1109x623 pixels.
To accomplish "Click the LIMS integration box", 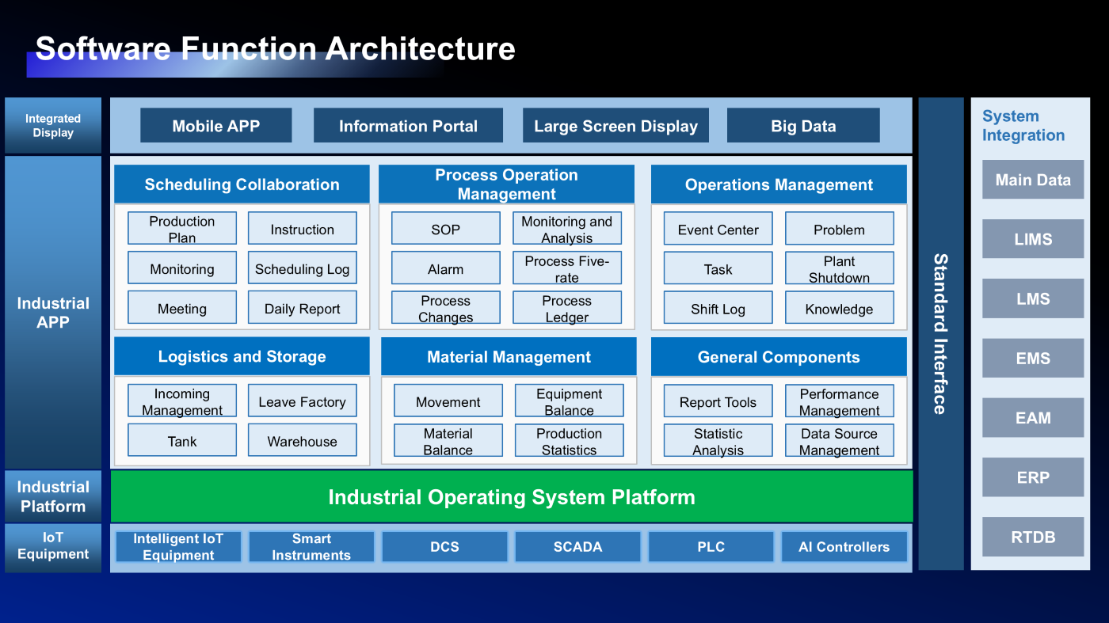I will point(1033,239).
